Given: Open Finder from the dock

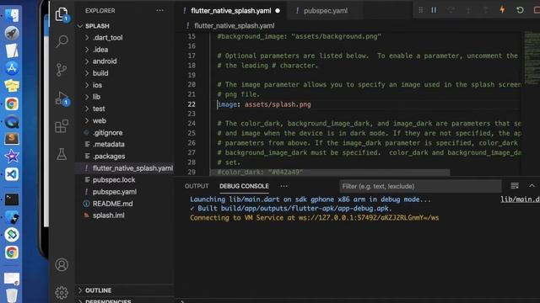Looking at the screenshot, I should pos(12,15).
